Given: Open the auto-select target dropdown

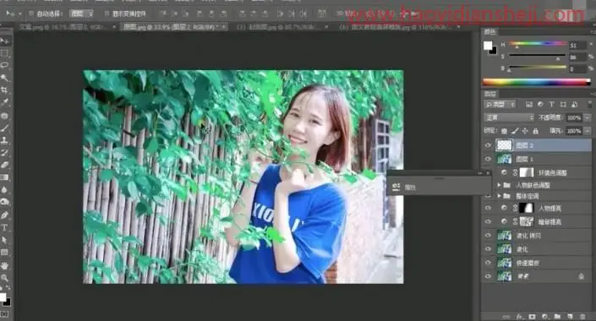Looking at the screenshot, I should pyautogui.click(x=81, y=14).
